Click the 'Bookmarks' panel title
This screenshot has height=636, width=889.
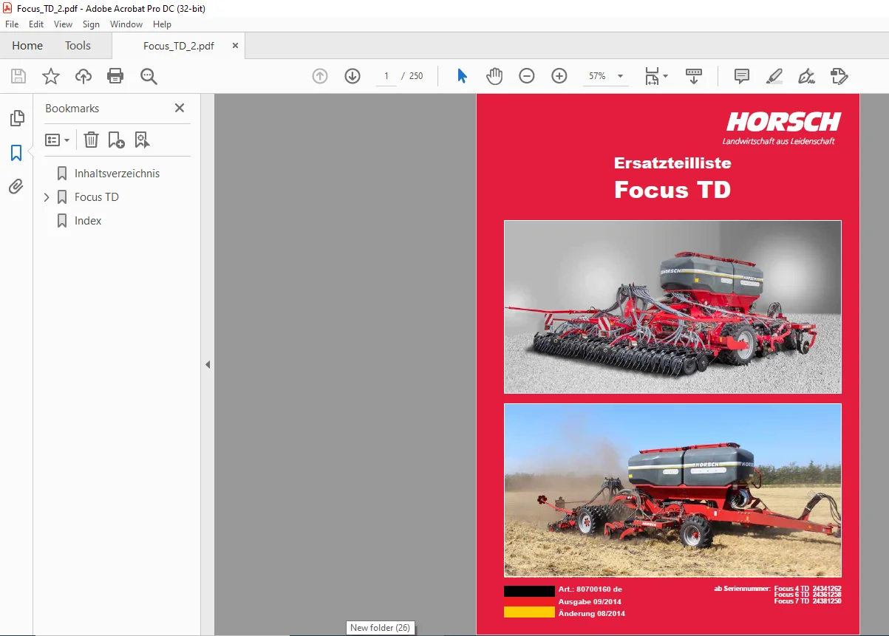(x=72, y=109)
